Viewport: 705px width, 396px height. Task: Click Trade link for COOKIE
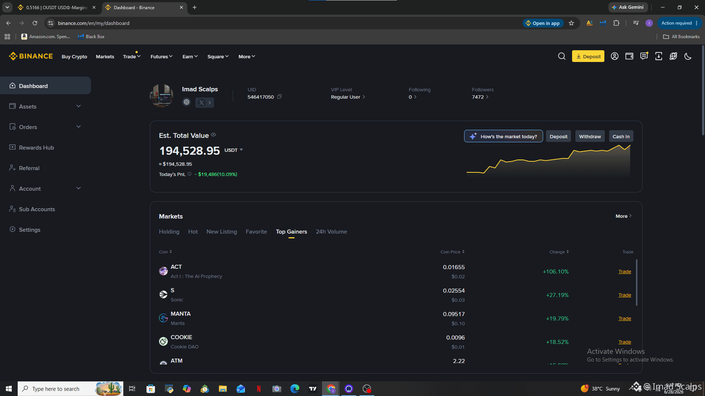point(625,342)
